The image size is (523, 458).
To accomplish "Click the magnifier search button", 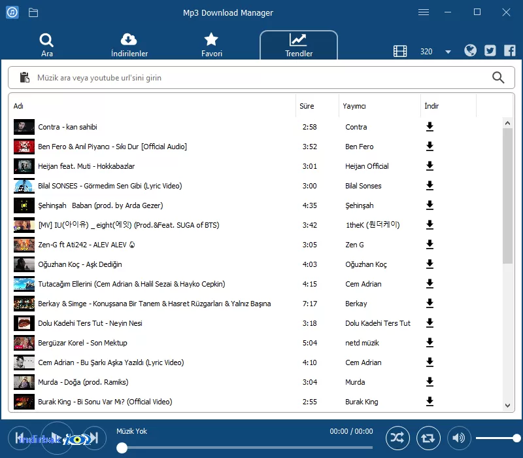I will pyautogui.click(x=498, y=77).
